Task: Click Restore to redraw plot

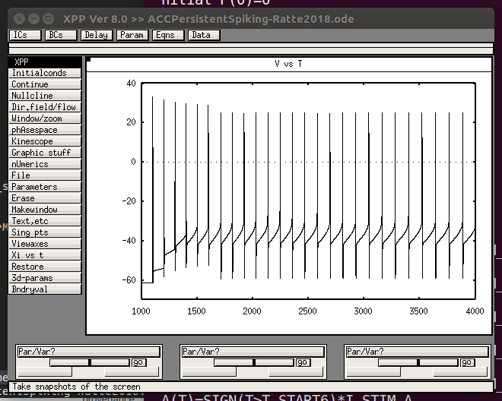Action: click(x=45, y=267)
